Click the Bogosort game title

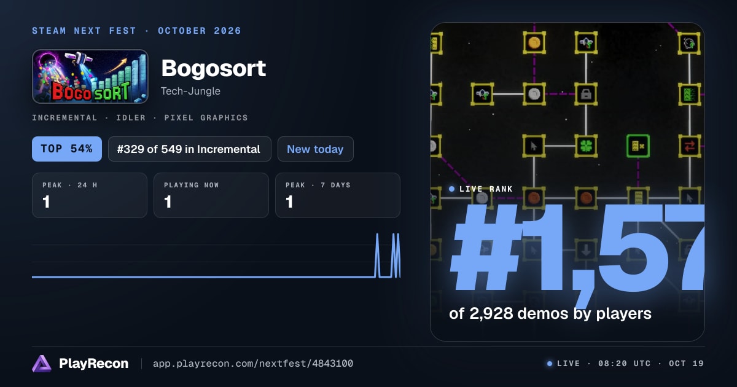point(214,68)
